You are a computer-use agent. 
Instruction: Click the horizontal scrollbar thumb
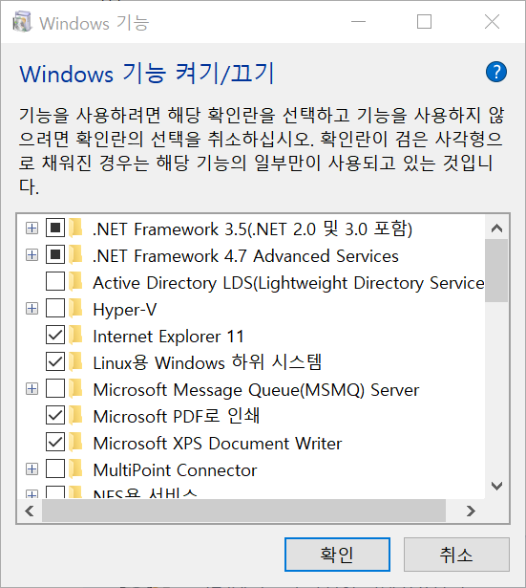click(243, 511)
